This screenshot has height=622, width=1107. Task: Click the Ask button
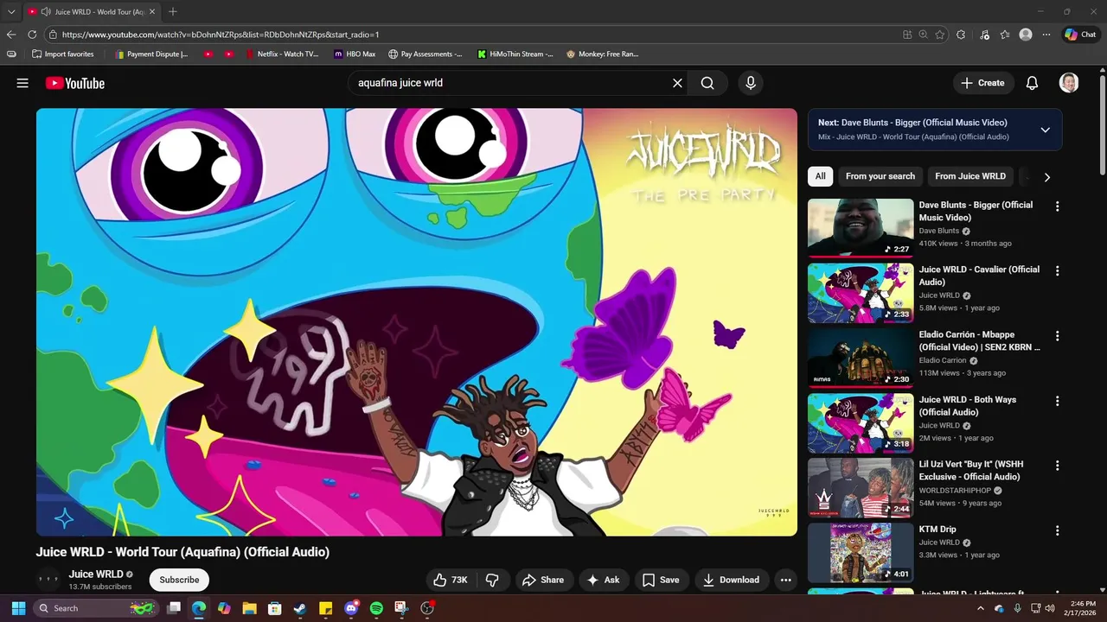[x=604, y=580]
